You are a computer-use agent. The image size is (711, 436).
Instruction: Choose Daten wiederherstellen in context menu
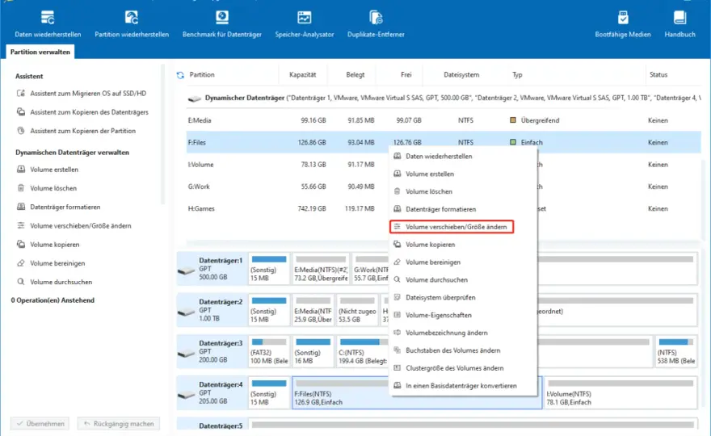point(463,157)
